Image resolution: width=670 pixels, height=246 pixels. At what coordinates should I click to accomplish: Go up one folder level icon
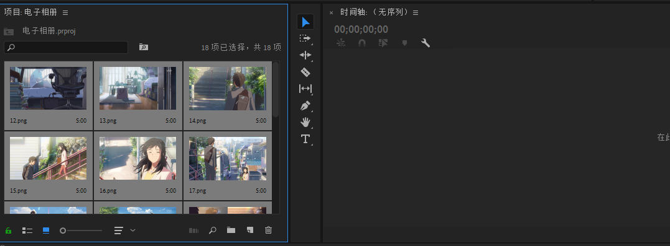click(9, 31)
